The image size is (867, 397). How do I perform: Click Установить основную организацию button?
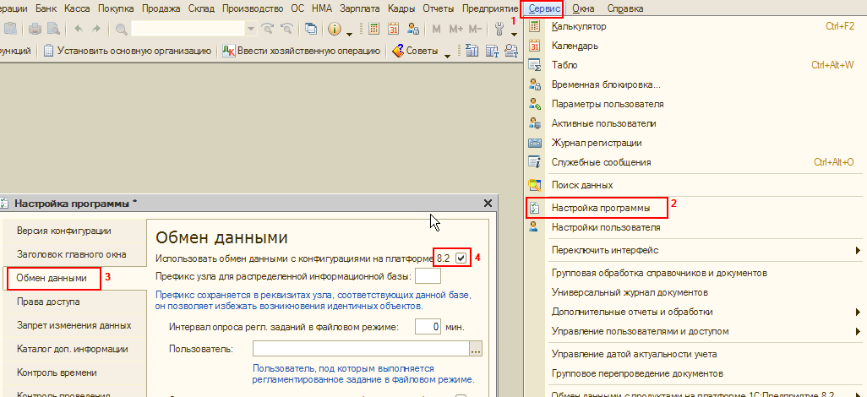click(127, 51)
